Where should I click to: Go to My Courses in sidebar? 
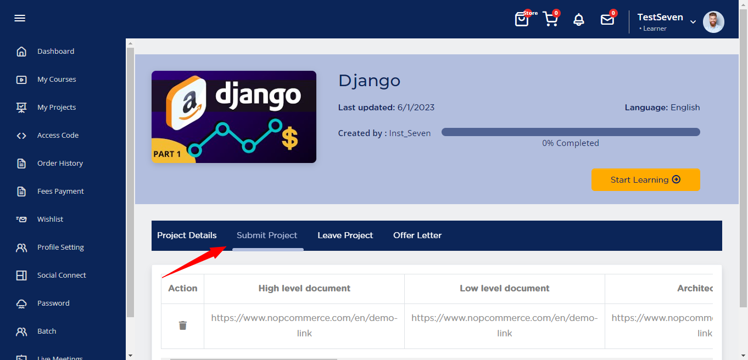coord(57,80)
